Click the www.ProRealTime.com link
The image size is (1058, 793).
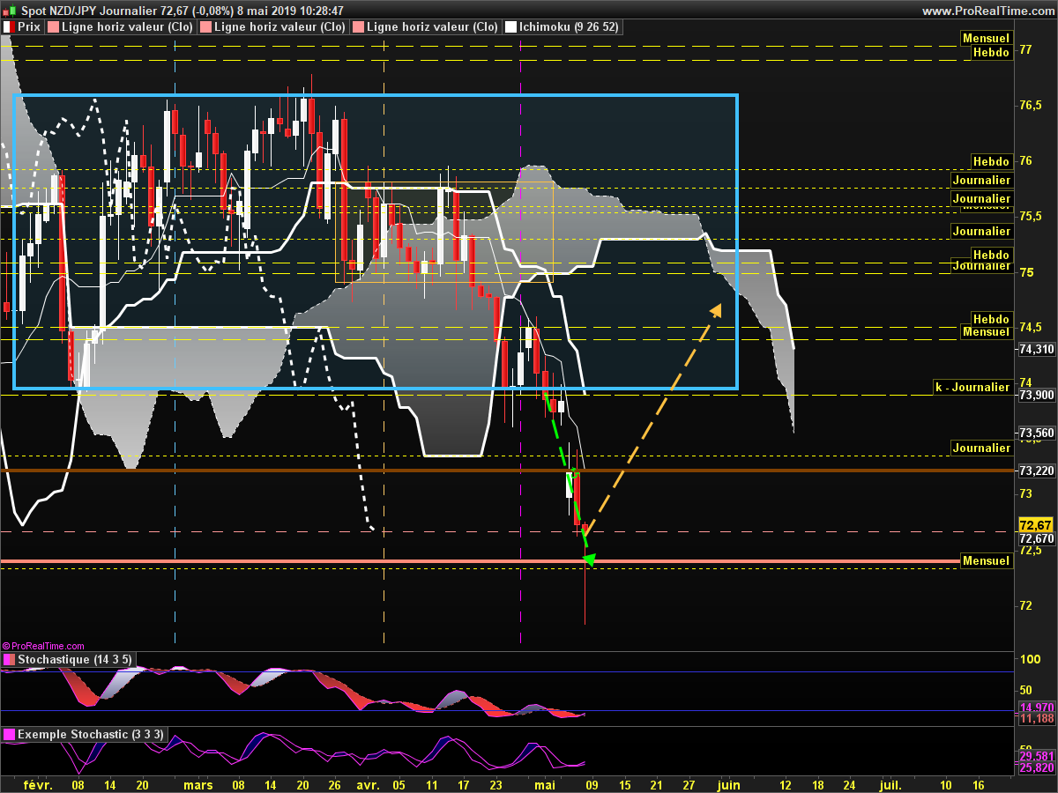click(x=987, y=11)
